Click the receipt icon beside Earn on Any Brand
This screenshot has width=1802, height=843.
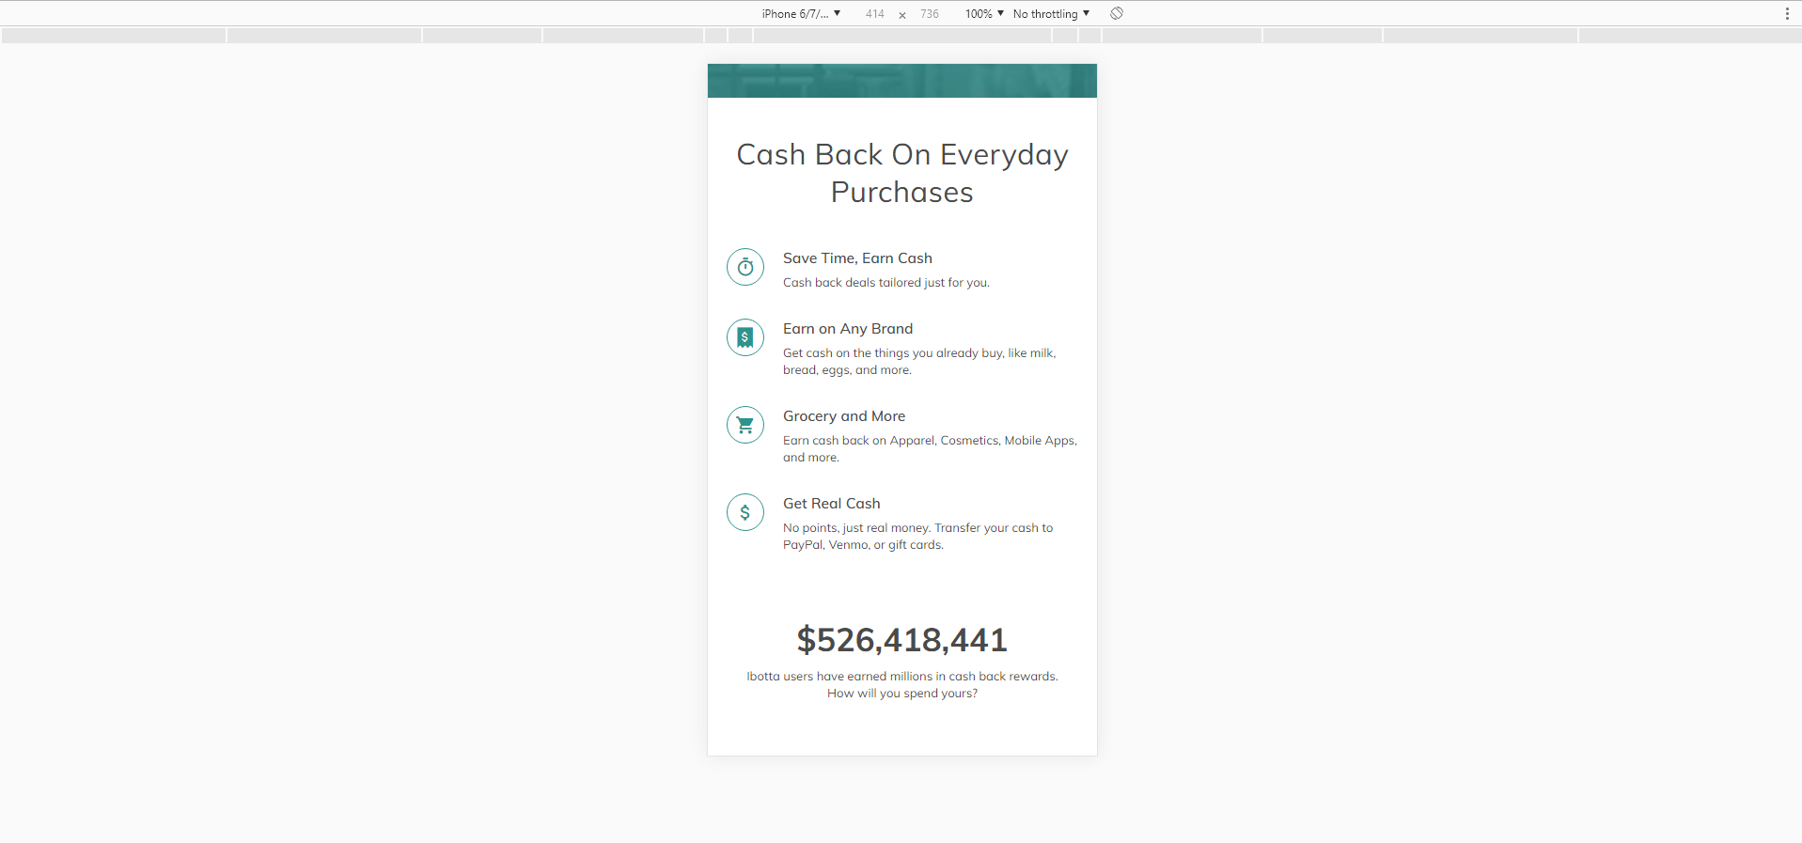coord(745,337)
